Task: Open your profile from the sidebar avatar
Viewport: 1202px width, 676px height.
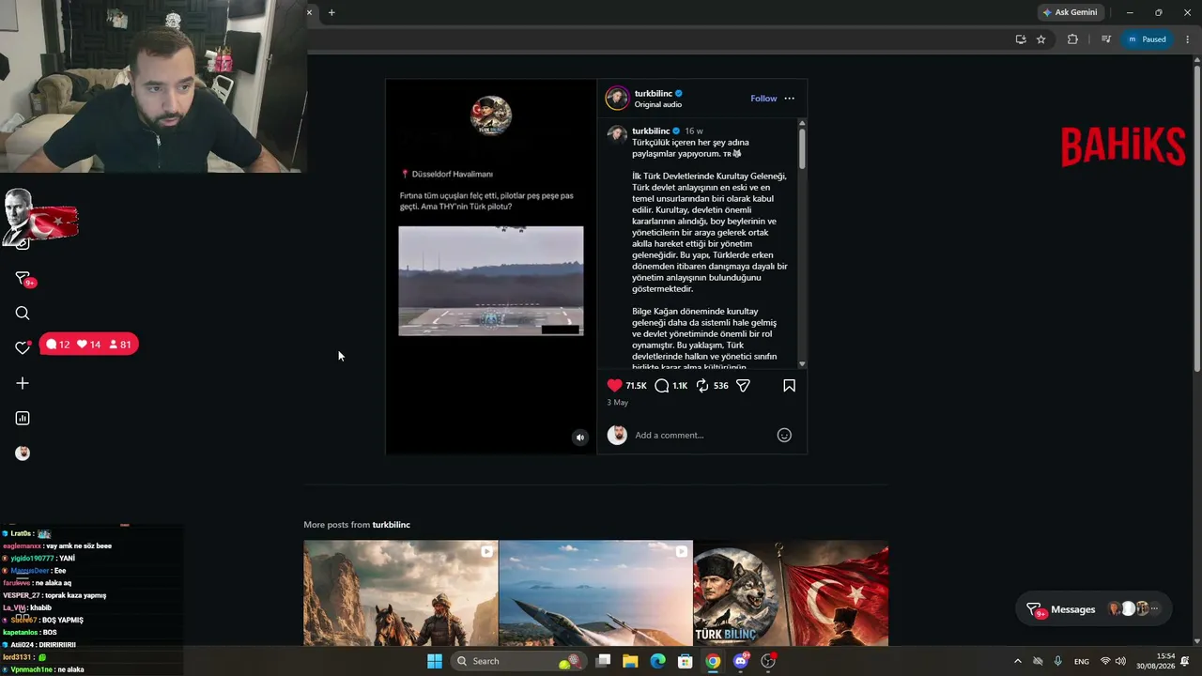Action: (23, 453)
